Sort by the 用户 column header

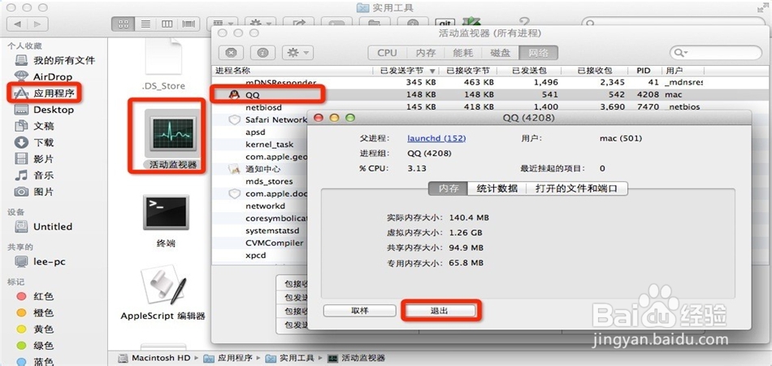click(683, 71)
